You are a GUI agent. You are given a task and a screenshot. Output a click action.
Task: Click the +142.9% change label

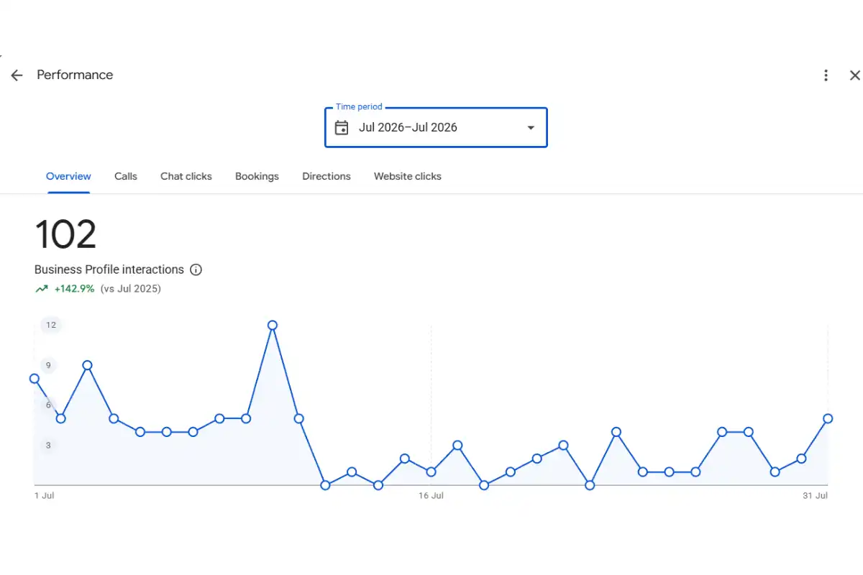coord(74,289)
